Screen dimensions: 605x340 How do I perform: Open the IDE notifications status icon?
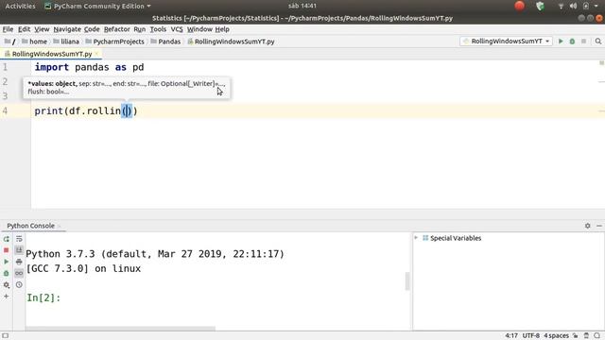point(597,336)
